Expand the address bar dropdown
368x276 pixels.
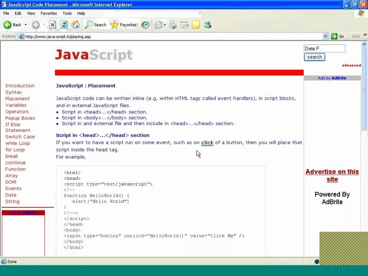click(325, 36)
